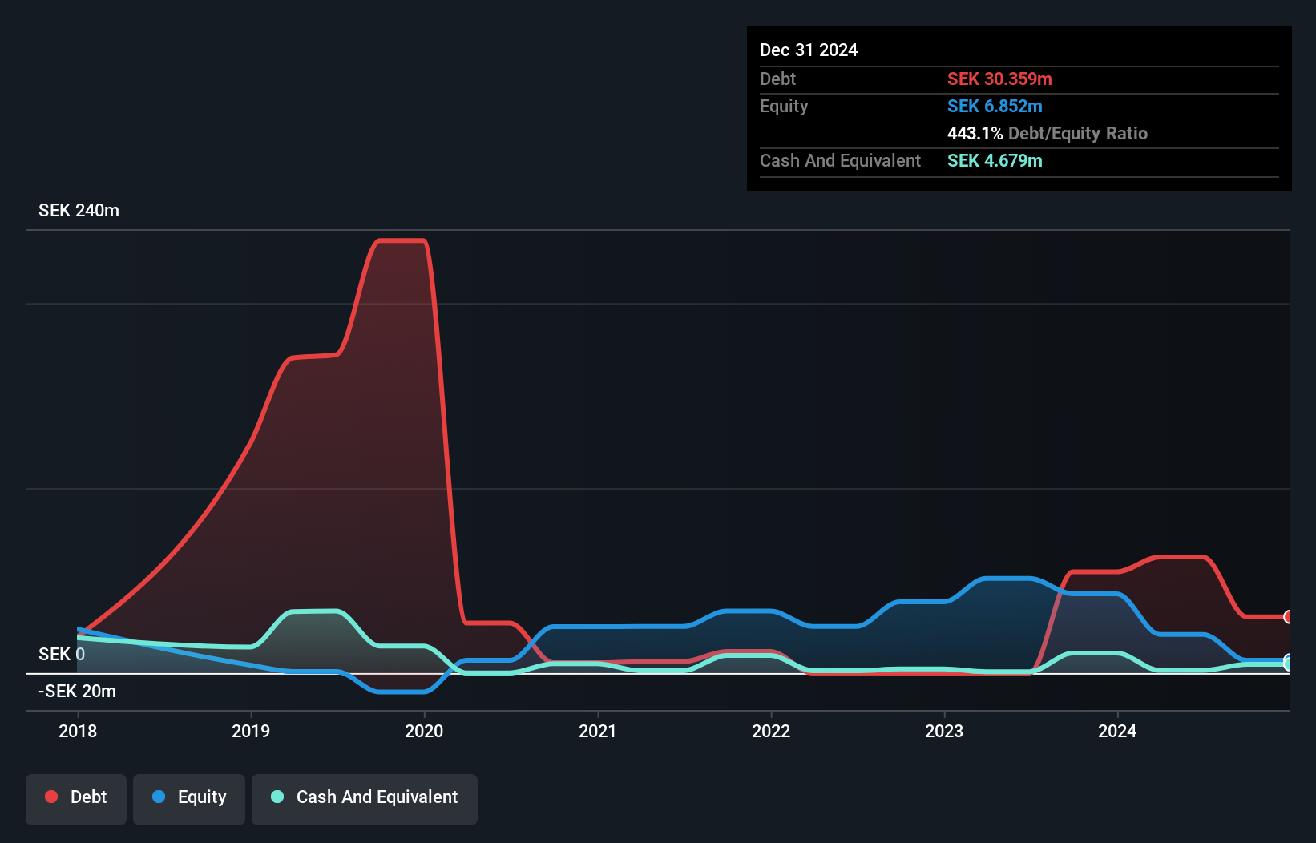The height and width of the screenshot is (843, 1316).
Task: Toggle the Equity series legend button
Action: coord(189,799)
